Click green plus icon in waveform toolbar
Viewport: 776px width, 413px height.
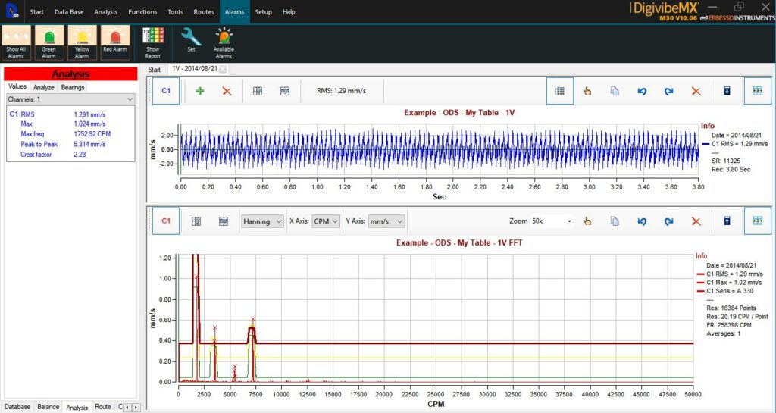200,91
